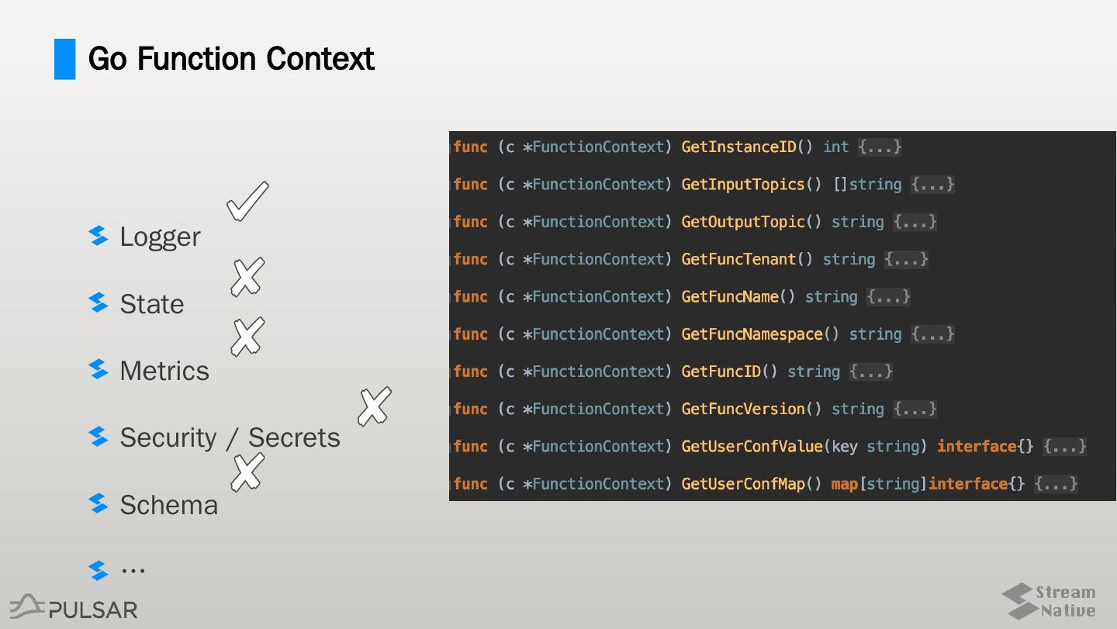Click the X mark above Schema
The image size is (1117, 629).
pos(247,472)
